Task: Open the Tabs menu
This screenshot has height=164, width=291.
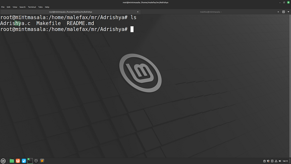Action: pyautogui.click(x=40, y=7)
